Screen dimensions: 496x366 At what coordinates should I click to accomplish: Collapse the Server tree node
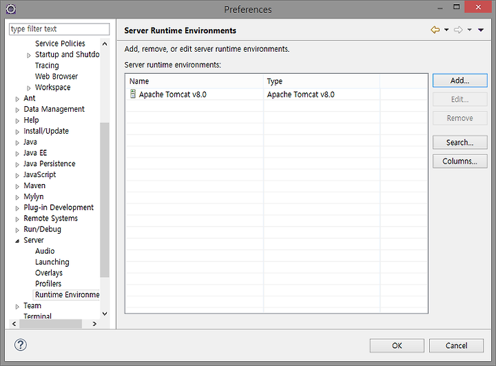pos(17,241)
